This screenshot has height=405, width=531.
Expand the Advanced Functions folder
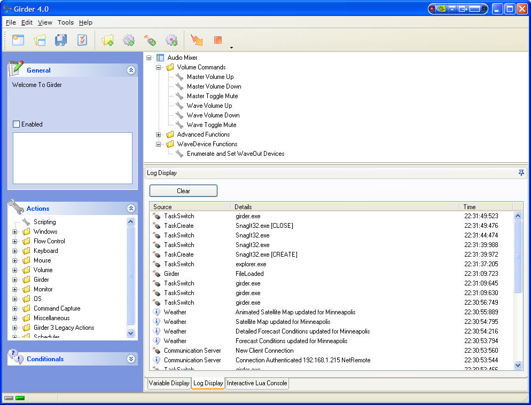[158, 134]
